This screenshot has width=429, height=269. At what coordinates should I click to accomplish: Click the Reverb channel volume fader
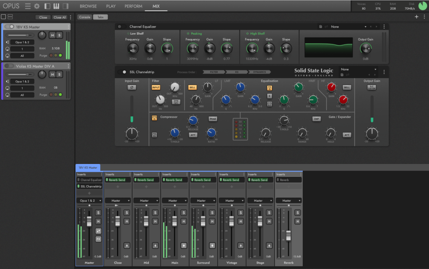(x=288, y=236)
